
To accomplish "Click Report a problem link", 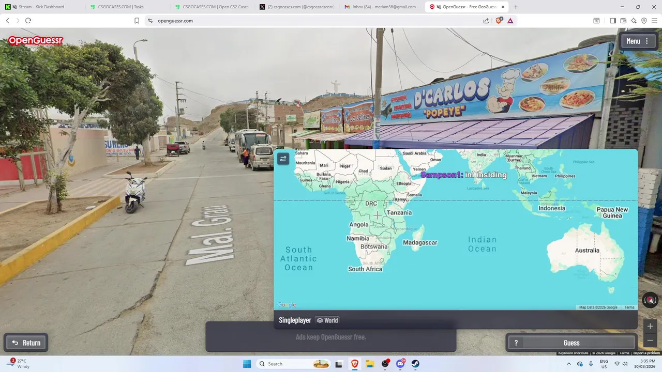I will (646, 353).
